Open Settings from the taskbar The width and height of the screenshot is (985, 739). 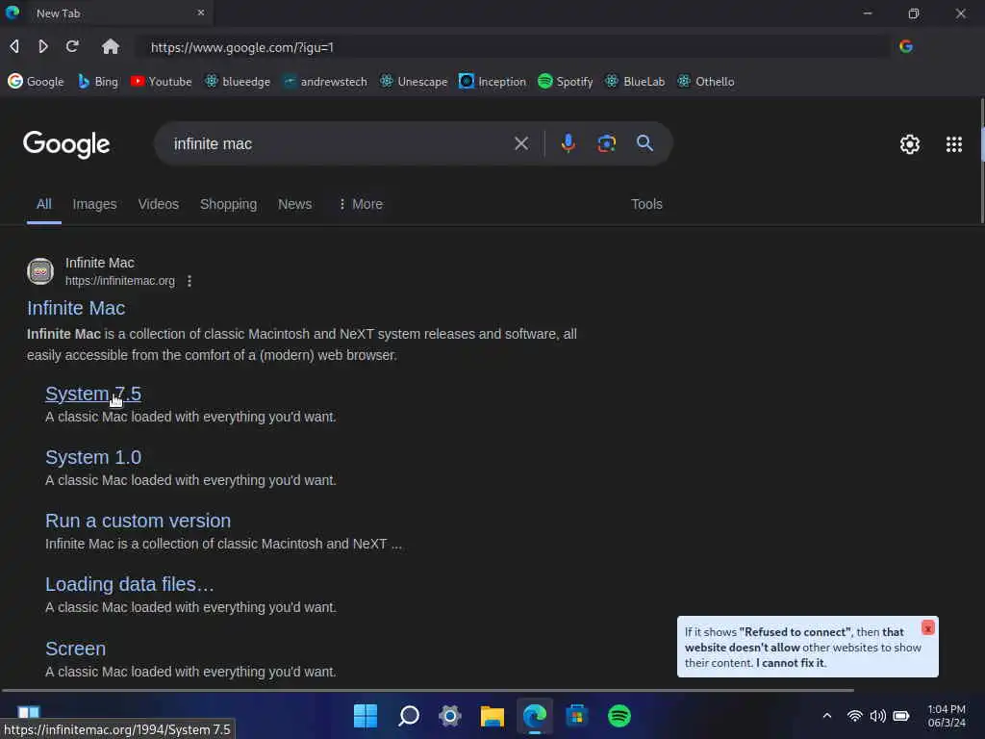click(450, 716)
